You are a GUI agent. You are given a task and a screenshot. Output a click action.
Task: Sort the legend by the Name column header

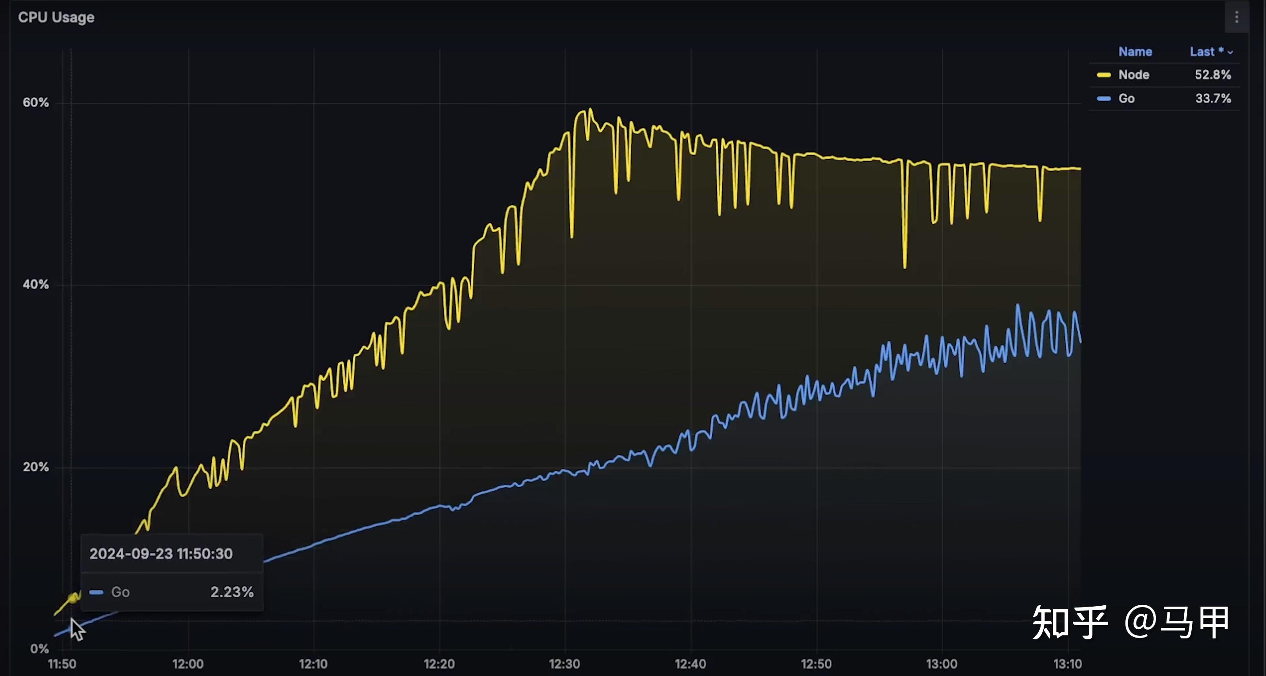[1135, 52]
